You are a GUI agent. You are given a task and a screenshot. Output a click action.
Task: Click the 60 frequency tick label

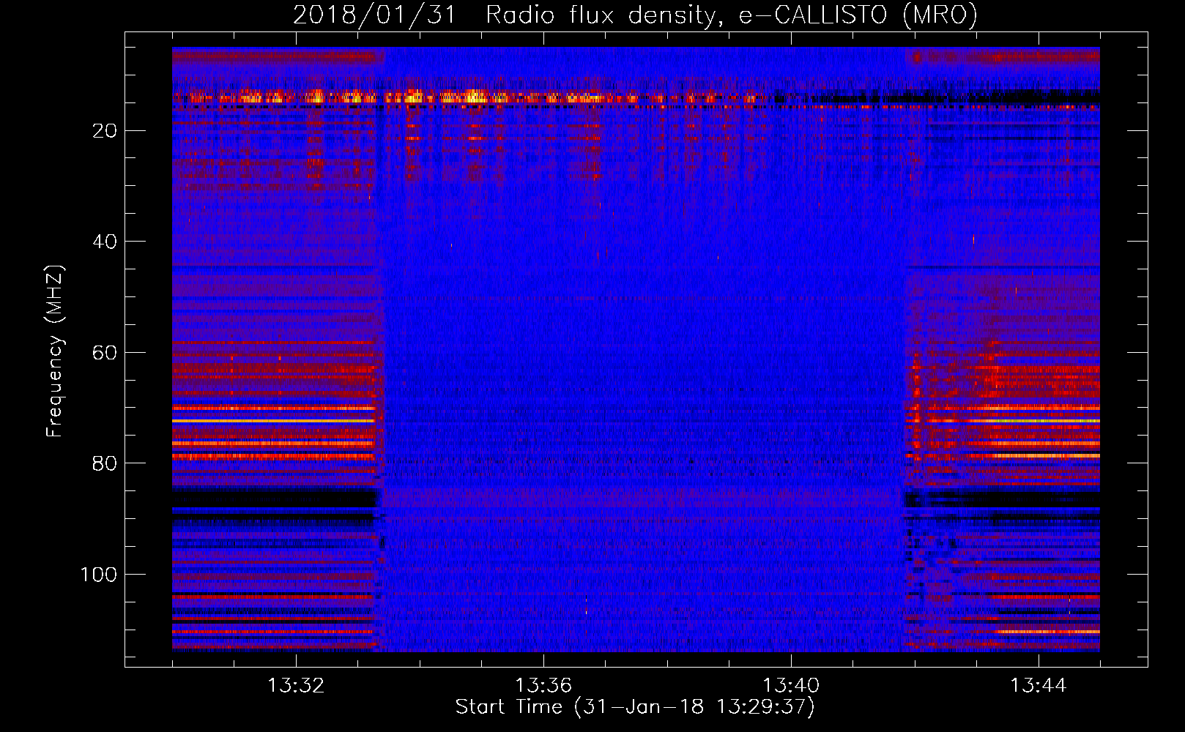pyautogui.click(x=105, y=353)
